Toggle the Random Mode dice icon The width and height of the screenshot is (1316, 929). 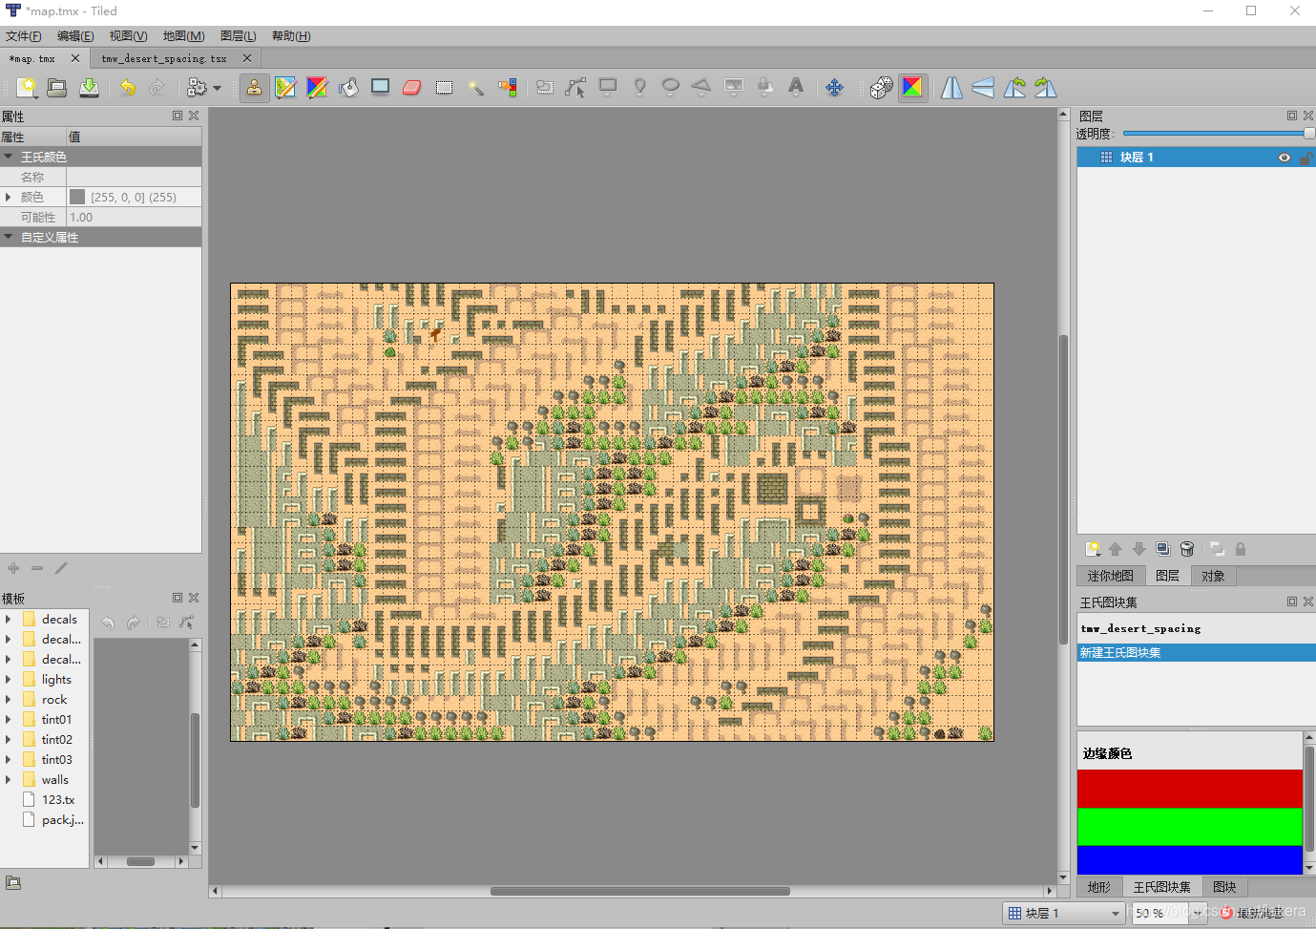coord(882,88)
